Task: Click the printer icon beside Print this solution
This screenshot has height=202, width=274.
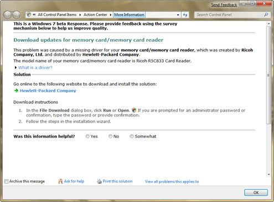Action: point(99,182)
